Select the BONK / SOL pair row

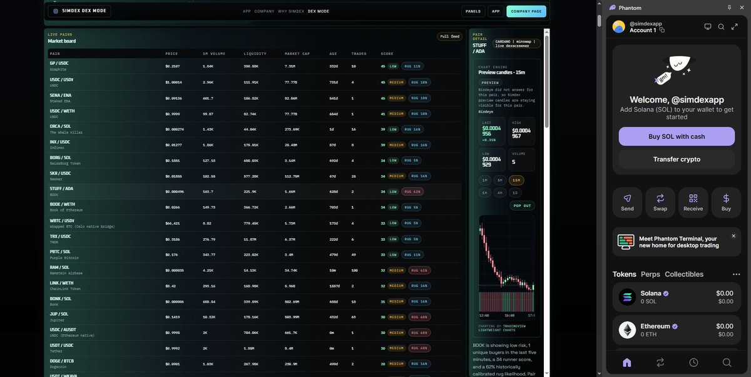click(x=255, y=301)
